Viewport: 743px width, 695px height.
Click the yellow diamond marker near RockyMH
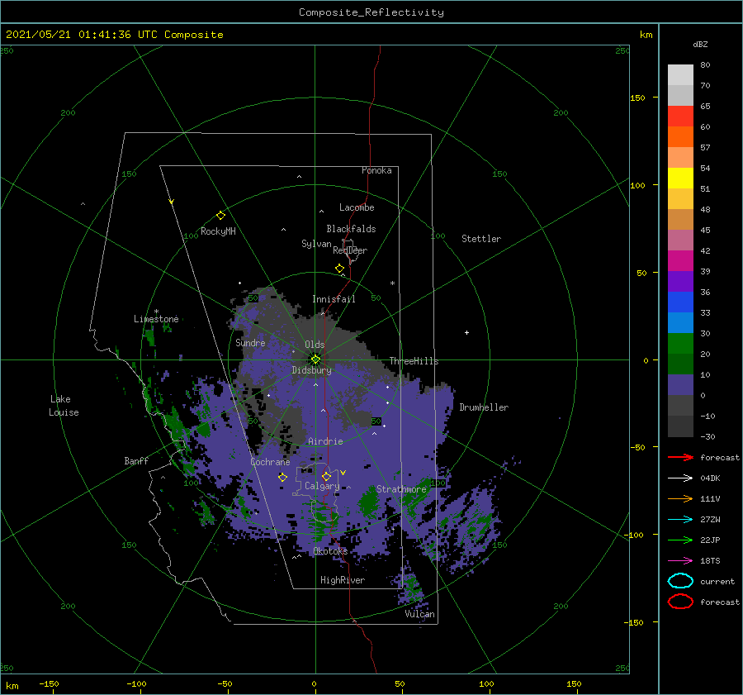pos(220,216)
